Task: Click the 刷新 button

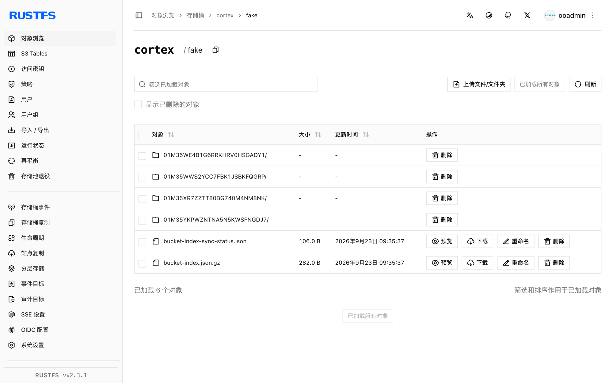Action: [x=585, y=84]
